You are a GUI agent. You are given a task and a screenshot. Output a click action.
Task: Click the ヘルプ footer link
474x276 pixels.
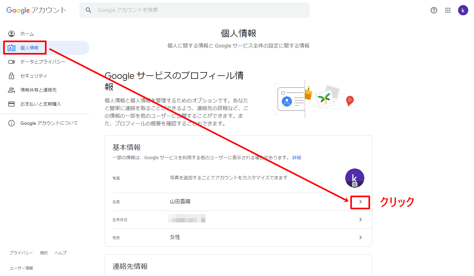click(x=61, y=253)
